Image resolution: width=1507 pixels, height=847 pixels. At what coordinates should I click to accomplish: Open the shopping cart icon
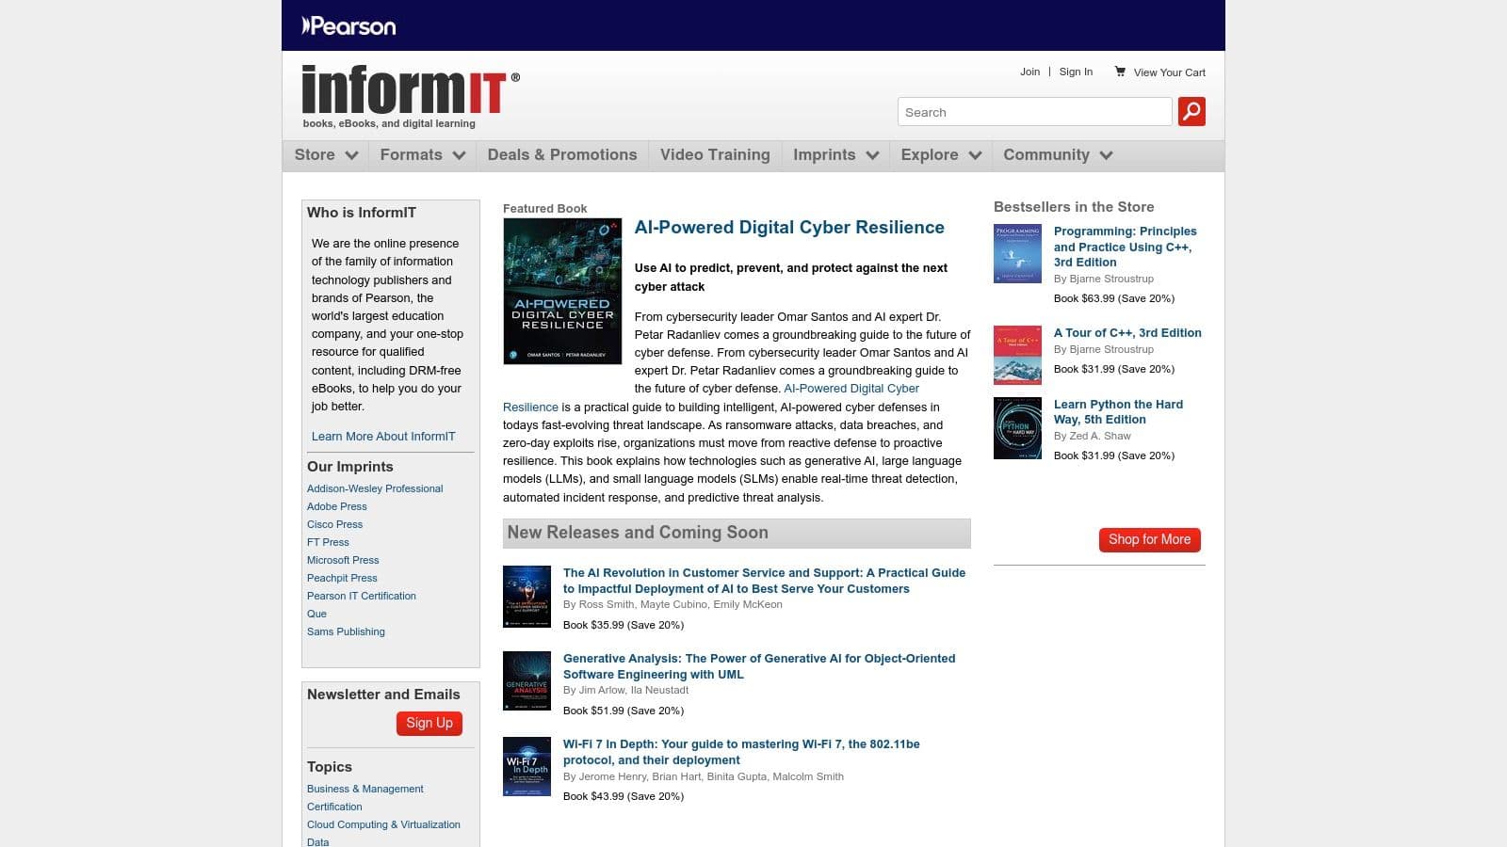tap(1120, 72)
